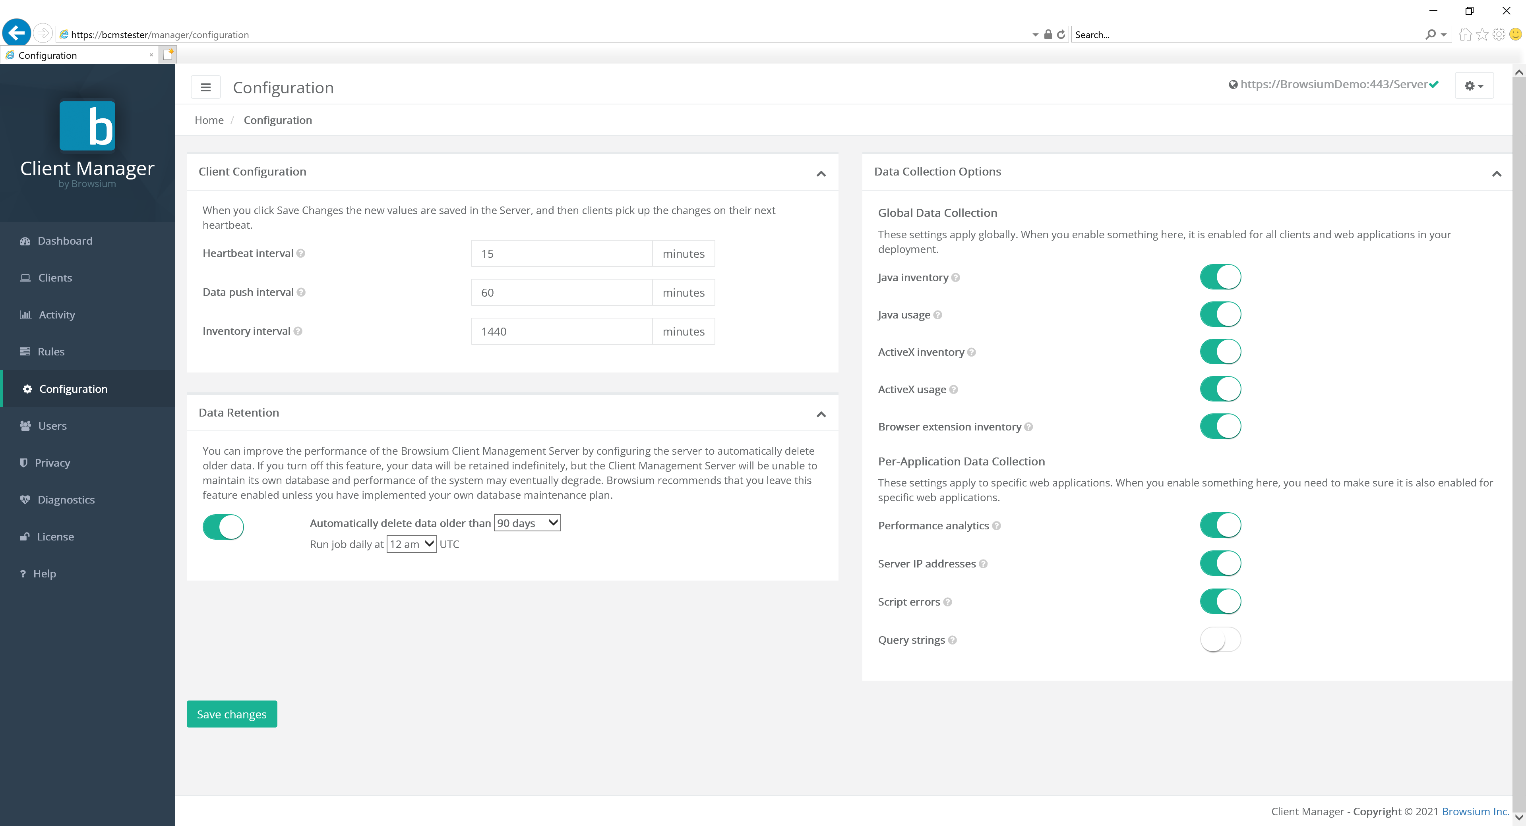The image size is (1526, 826).
Task: Click the Save changes button
Action: (x=231, y=714)
